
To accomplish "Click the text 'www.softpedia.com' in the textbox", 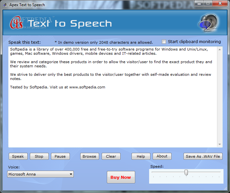I will coord(87,87).
